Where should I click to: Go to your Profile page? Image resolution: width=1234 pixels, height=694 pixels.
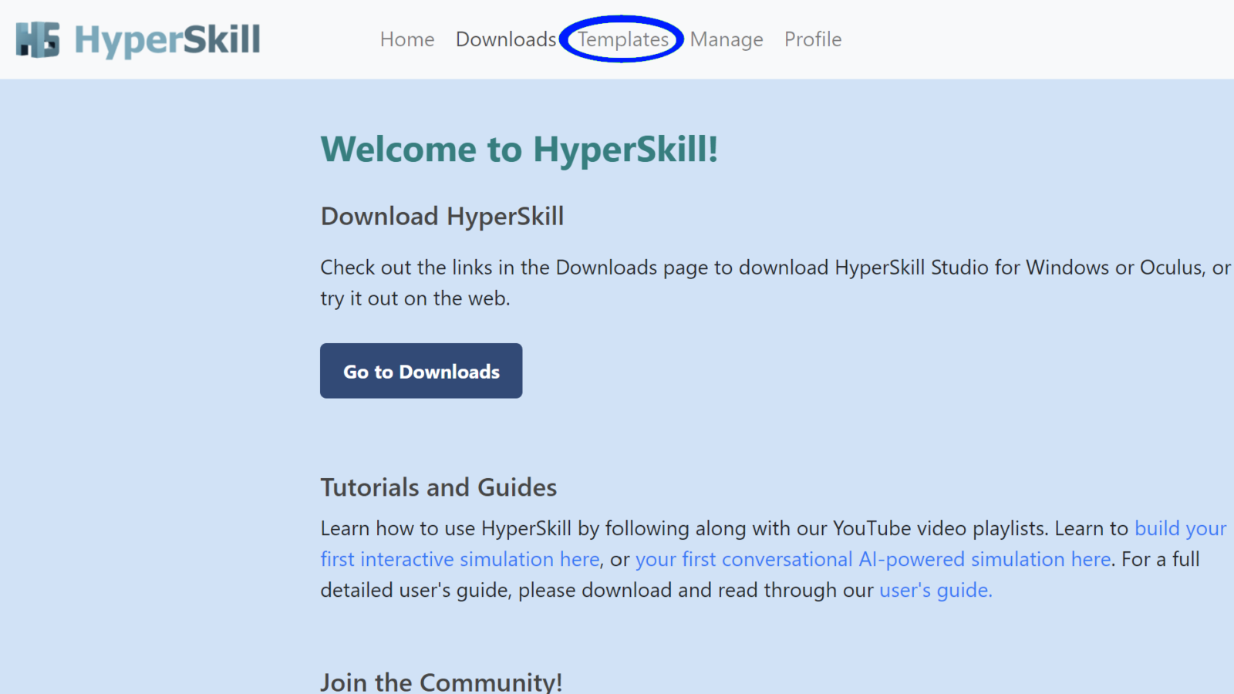tap(812, 39)
